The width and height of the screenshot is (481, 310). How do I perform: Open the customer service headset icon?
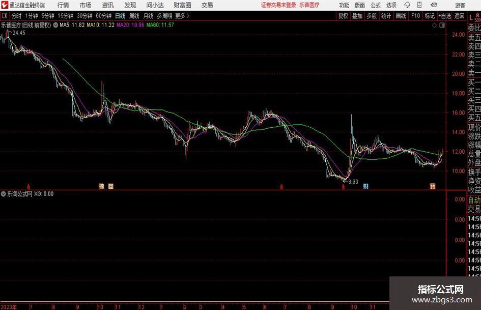point(407,5)
